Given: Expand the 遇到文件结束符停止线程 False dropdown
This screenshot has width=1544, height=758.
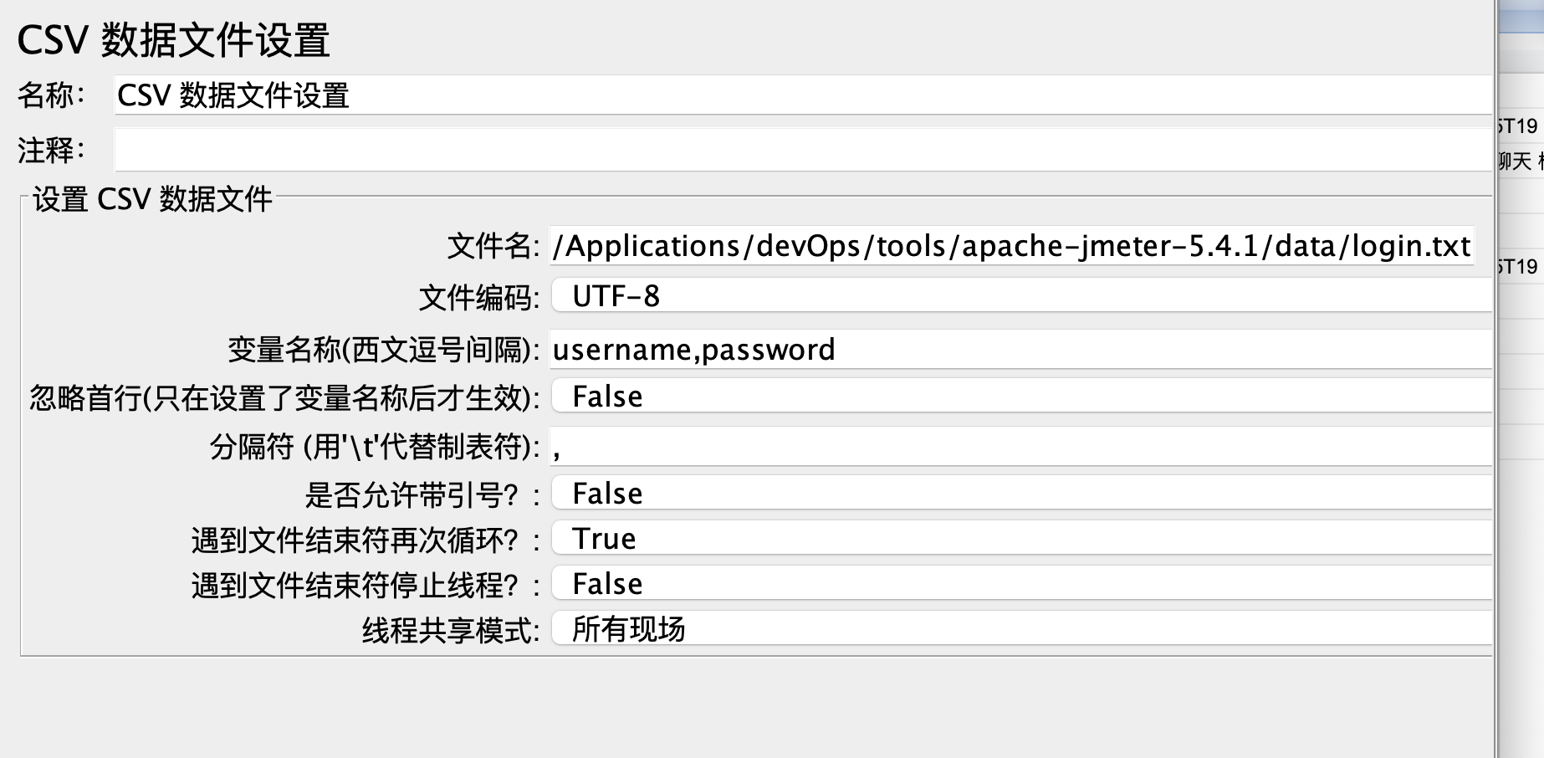Looking at the screenshot, I should coord(1020,584).
